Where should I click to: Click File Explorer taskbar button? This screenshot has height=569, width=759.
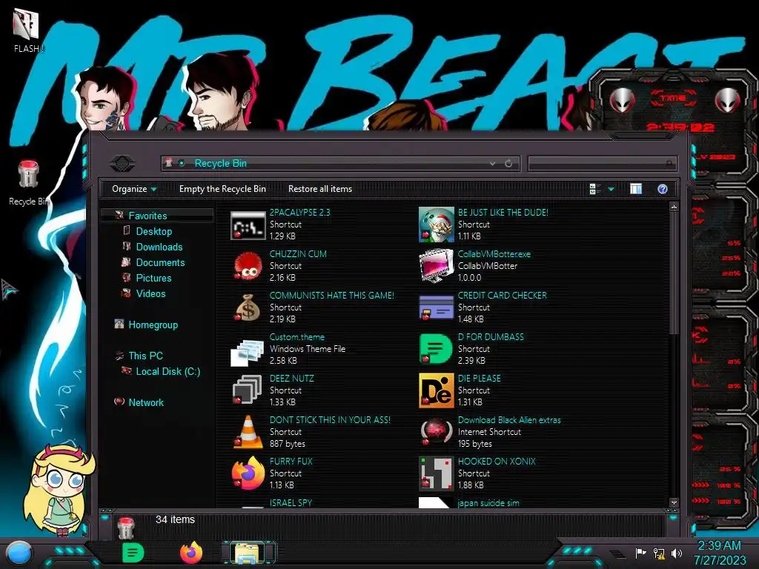(248, 553)
